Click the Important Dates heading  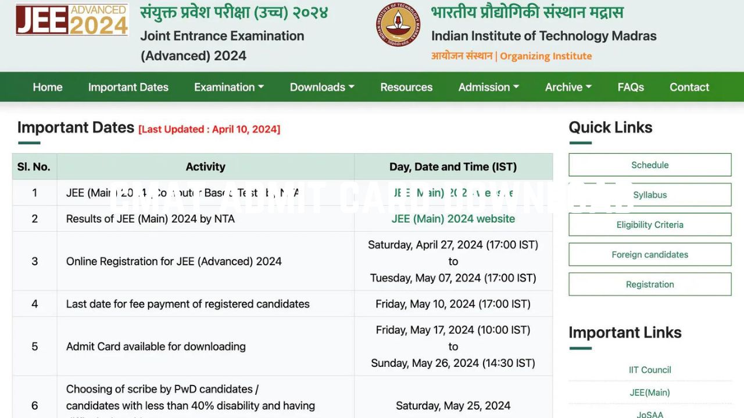[x=76, y=127]
